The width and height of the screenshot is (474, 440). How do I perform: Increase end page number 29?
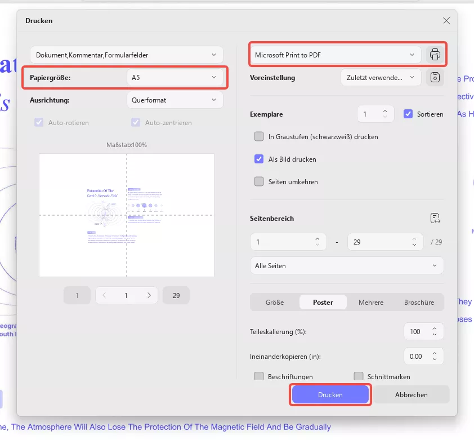[x=414, y=239]
